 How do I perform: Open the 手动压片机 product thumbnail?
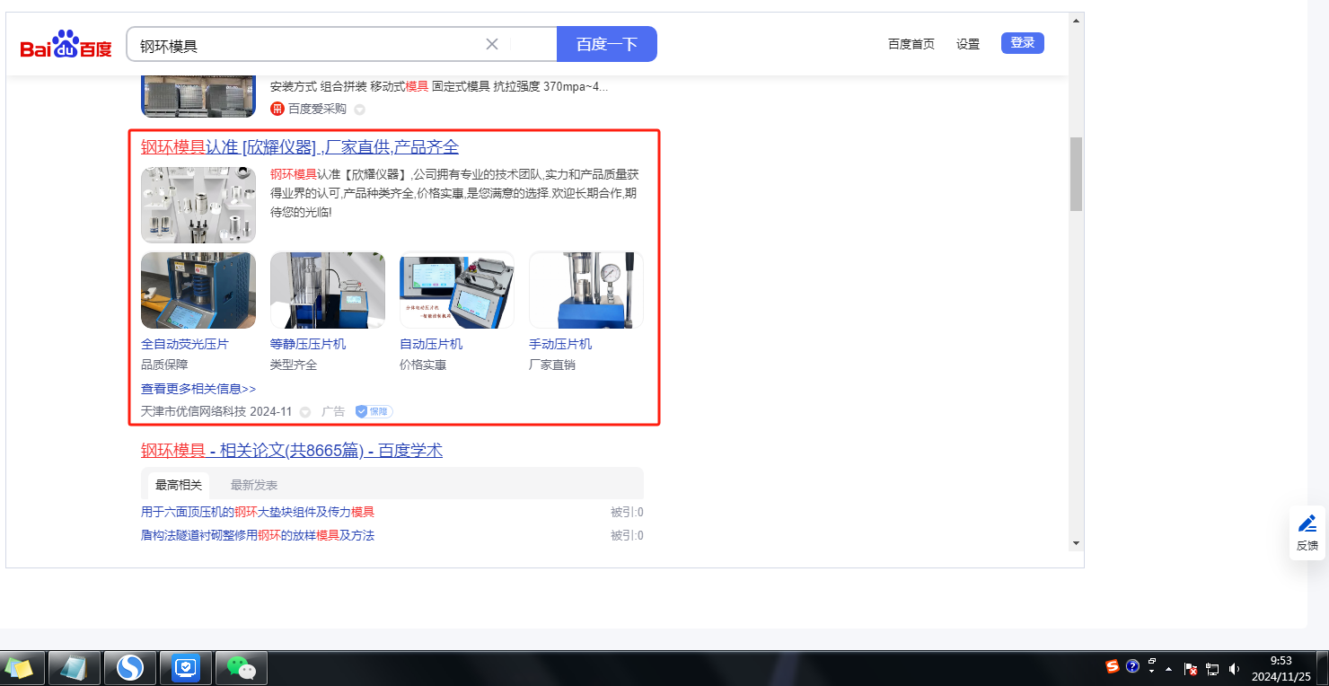click(x=586, y=290)
